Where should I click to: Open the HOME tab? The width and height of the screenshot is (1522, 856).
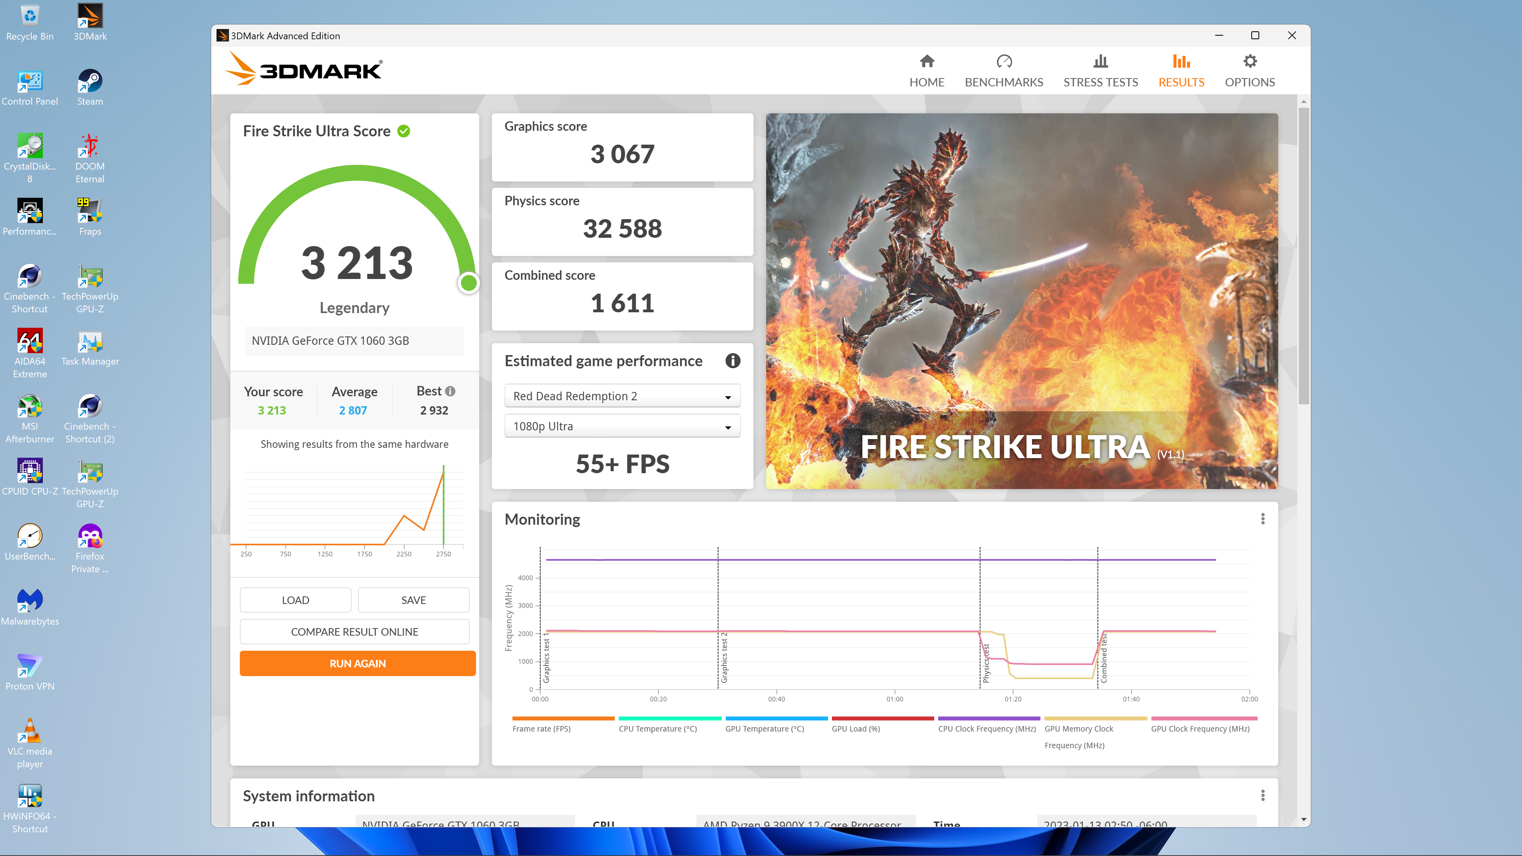pos(926,71)
